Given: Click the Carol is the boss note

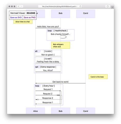Looking at the screenshot, I should [x=98, y=77].
